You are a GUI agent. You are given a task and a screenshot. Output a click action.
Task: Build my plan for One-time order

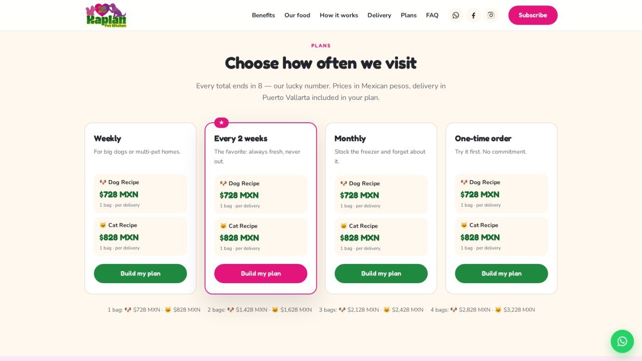(501, 273)
